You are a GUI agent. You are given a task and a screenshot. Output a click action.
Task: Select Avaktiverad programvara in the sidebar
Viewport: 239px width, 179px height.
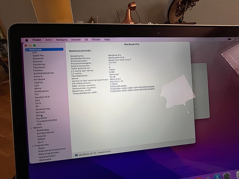(52, 150)
